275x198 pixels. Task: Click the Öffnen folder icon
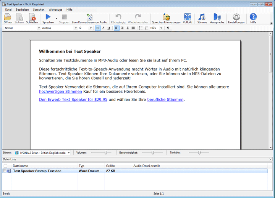point(8,17)
